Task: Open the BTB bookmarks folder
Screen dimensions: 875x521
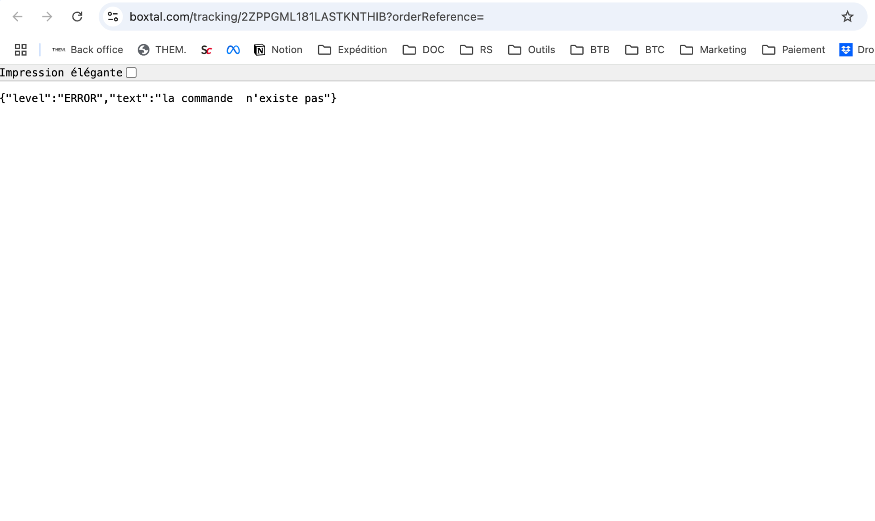Action: (590, 50)
